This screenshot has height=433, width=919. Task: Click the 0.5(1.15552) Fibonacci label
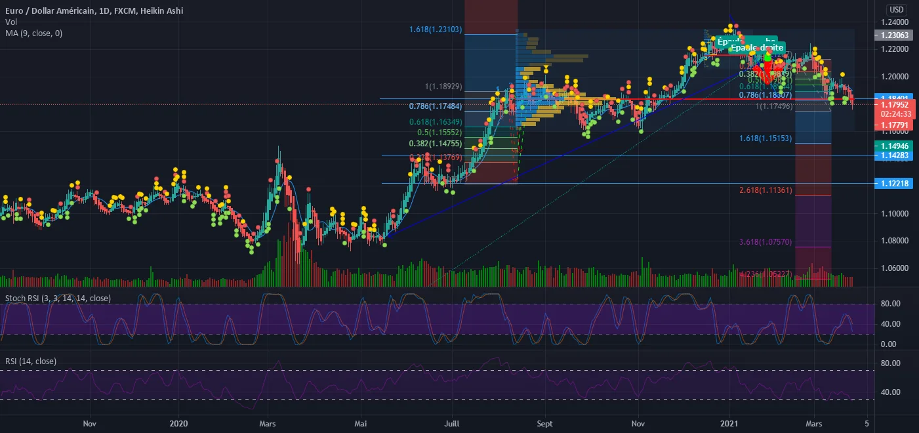[x=439, y=133]
